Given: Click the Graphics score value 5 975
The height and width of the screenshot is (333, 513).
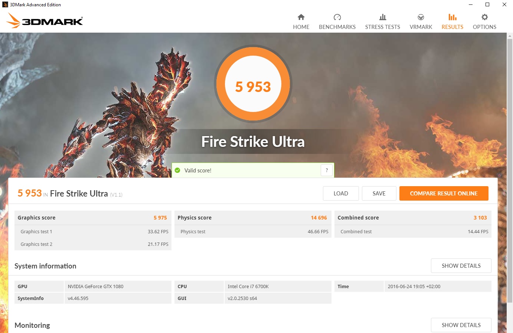Looking at the screenshot, I should pyautogui.click(x=160, y=218).
